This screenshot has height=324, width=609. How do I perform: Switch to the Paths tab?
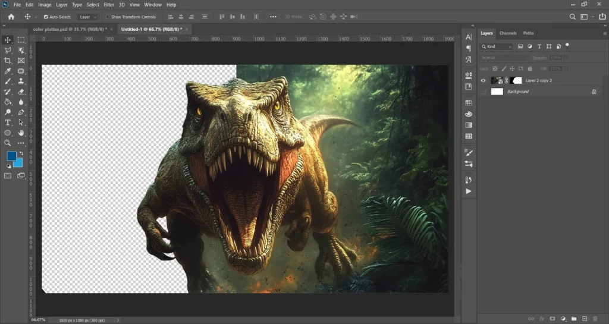pos(528,33)
